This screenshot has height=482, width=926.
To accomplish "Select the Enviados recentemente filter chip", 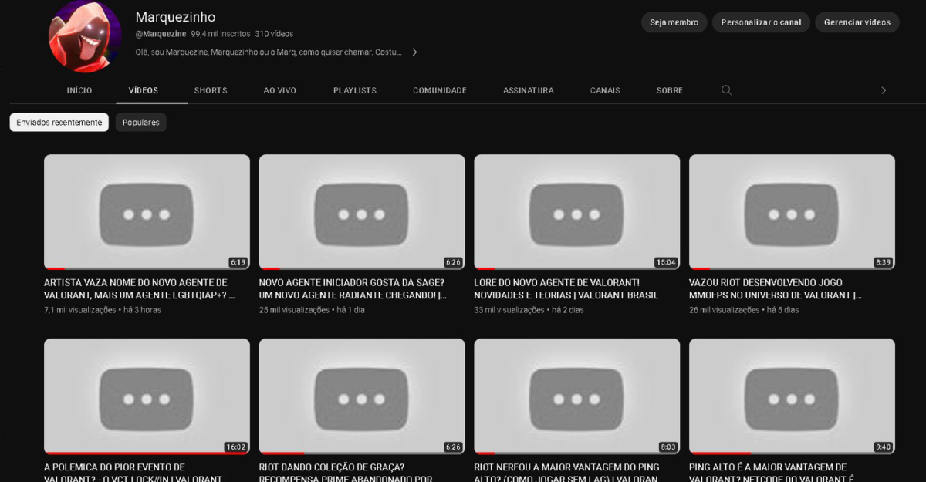I will click(x=59, y=123).
